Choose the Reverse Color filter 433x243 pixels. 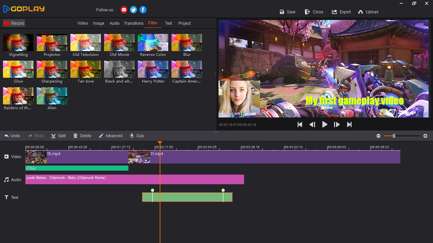tap(153, 43)
